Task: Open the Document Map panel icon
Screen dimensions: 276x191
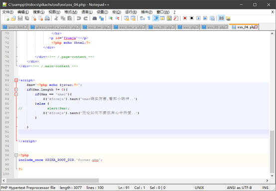Action: click(169, 18)
